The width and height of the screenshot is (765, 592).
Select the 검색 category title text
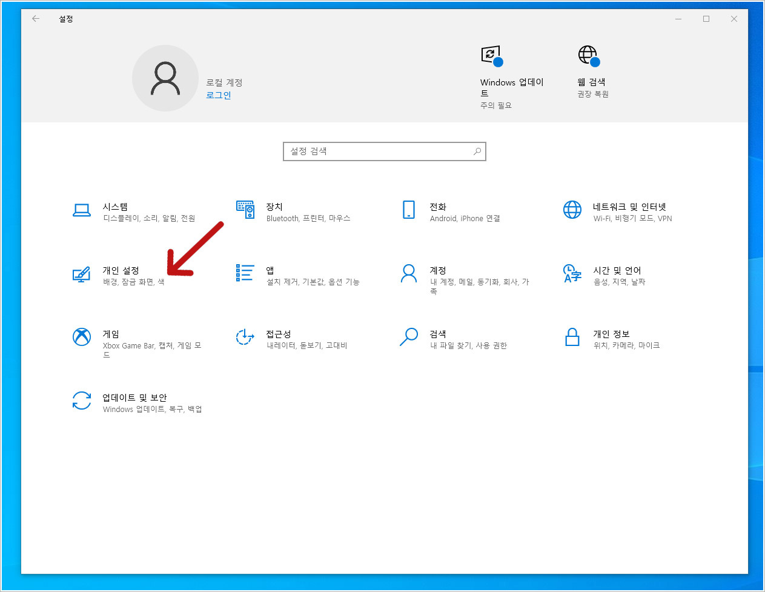[438, 334]
